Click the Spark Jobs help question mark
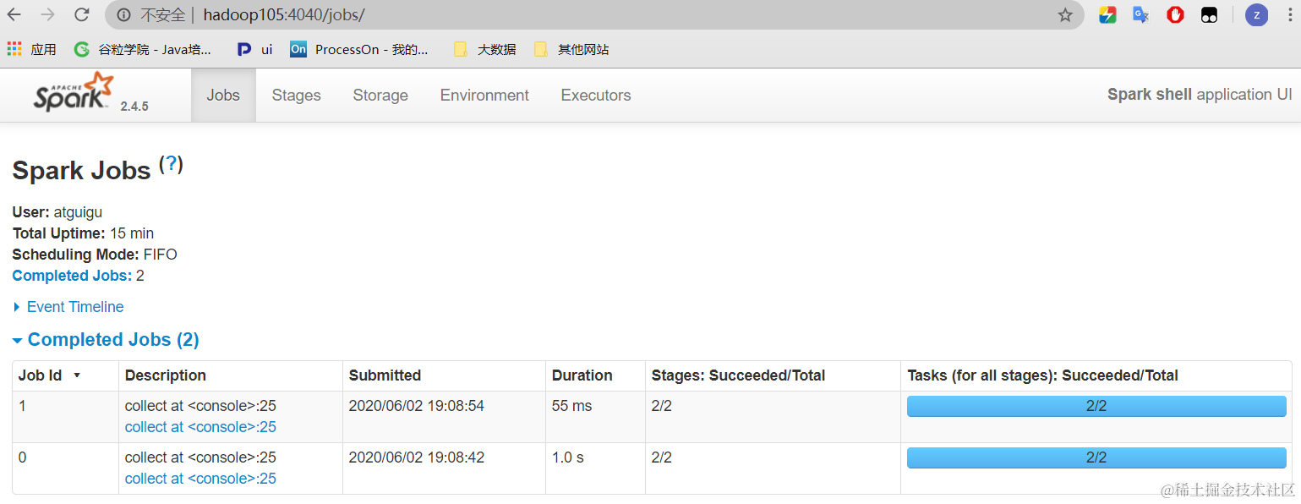Image resolution: width=1301 pixels, height=504 pixels. (172, 164)
